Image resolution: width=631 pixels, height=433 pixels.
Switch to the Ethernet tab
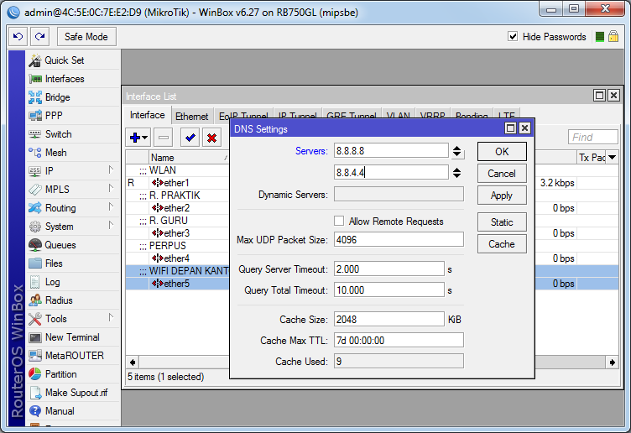click(x=192, y=117)
